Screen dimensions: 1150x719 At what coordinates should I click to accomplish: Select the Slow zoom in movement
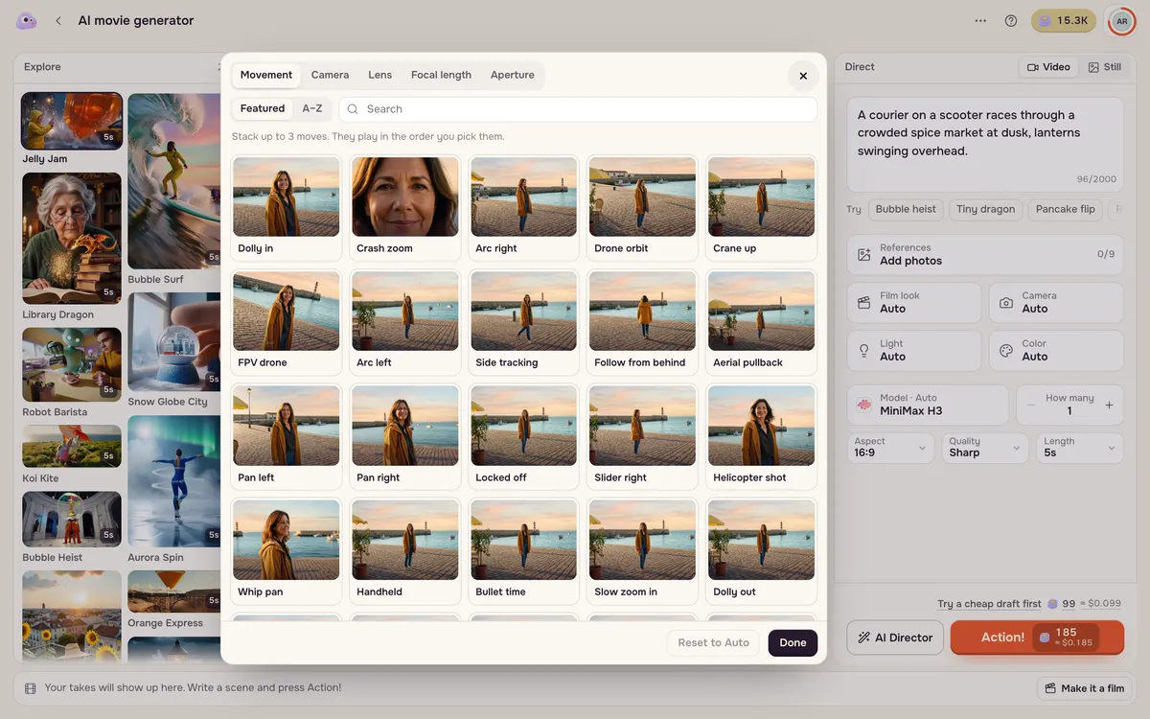(643, 551)
